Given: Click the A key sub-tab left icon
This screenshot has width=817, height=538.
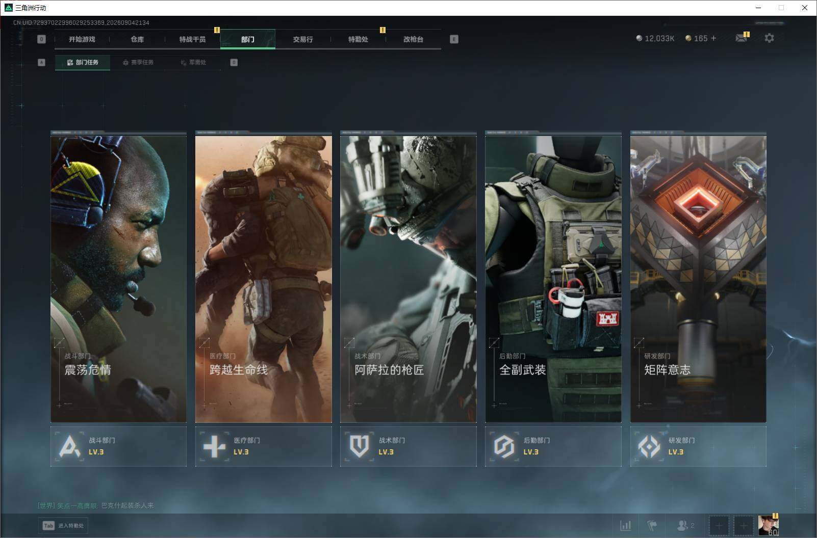Looking at the screenshot, I should tap(42, 62).
